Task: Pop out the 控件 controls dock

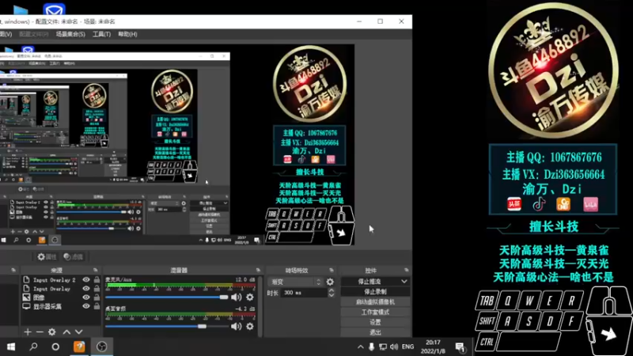Action: [407, 270]
